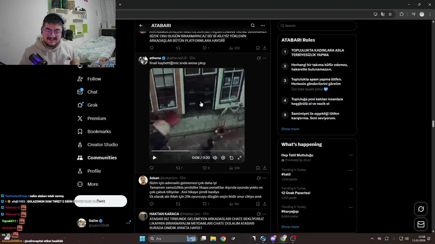The width and height of the screenshot is (435, 244).
Task: Open the #tatil trend
Action: click(x=286, y=174)
